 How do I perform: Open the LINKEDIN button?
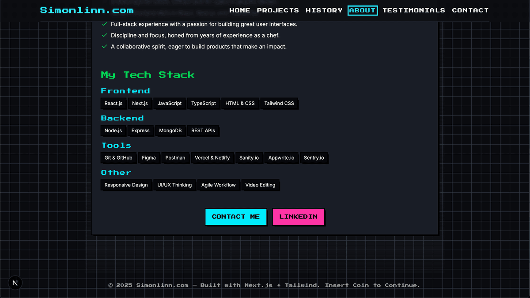(298, 216)
